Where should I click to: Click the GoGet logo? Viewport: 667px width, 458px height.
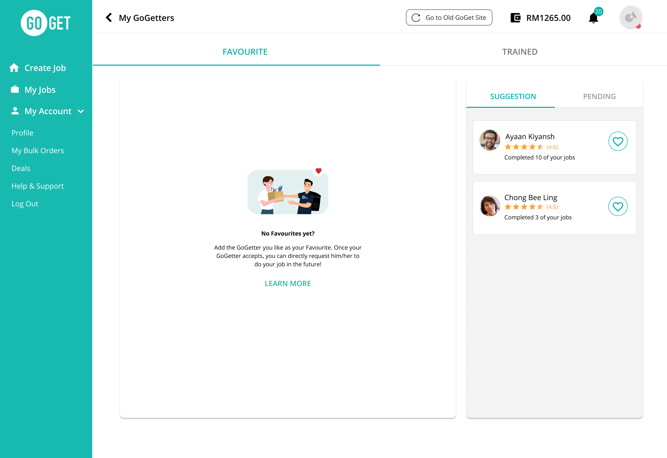click(x=46, y=23)
